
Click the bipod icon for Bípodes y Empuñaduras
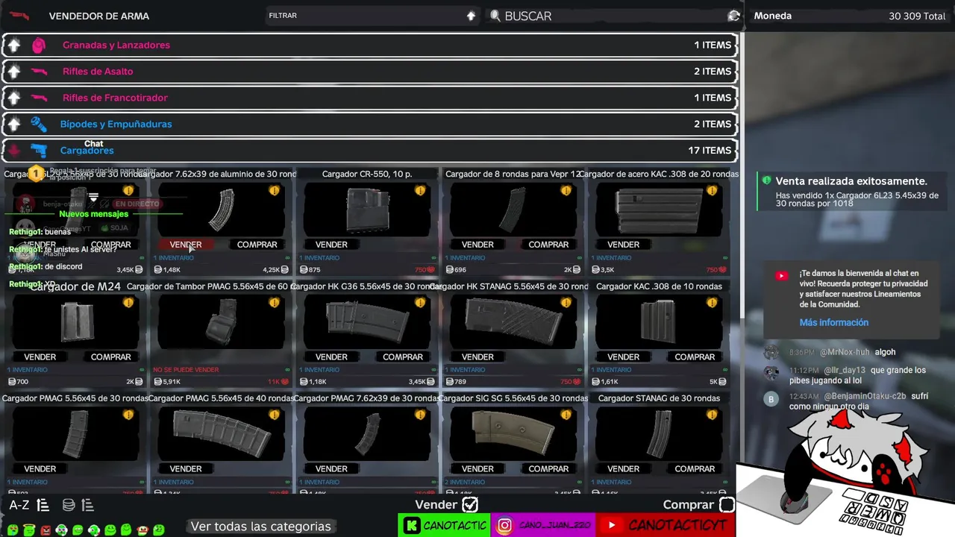pos(39,124)
